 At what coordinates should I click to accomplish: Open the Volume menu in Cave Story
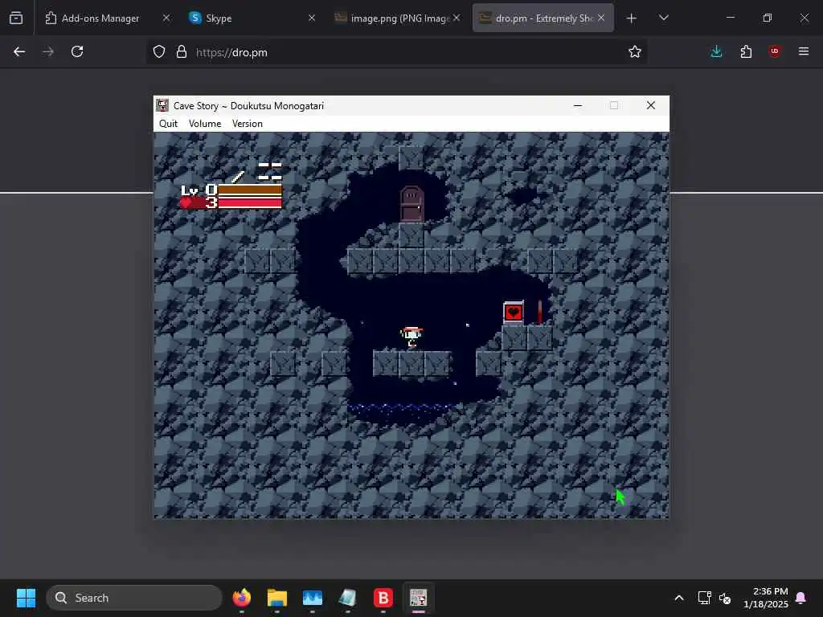click(205, 123)
